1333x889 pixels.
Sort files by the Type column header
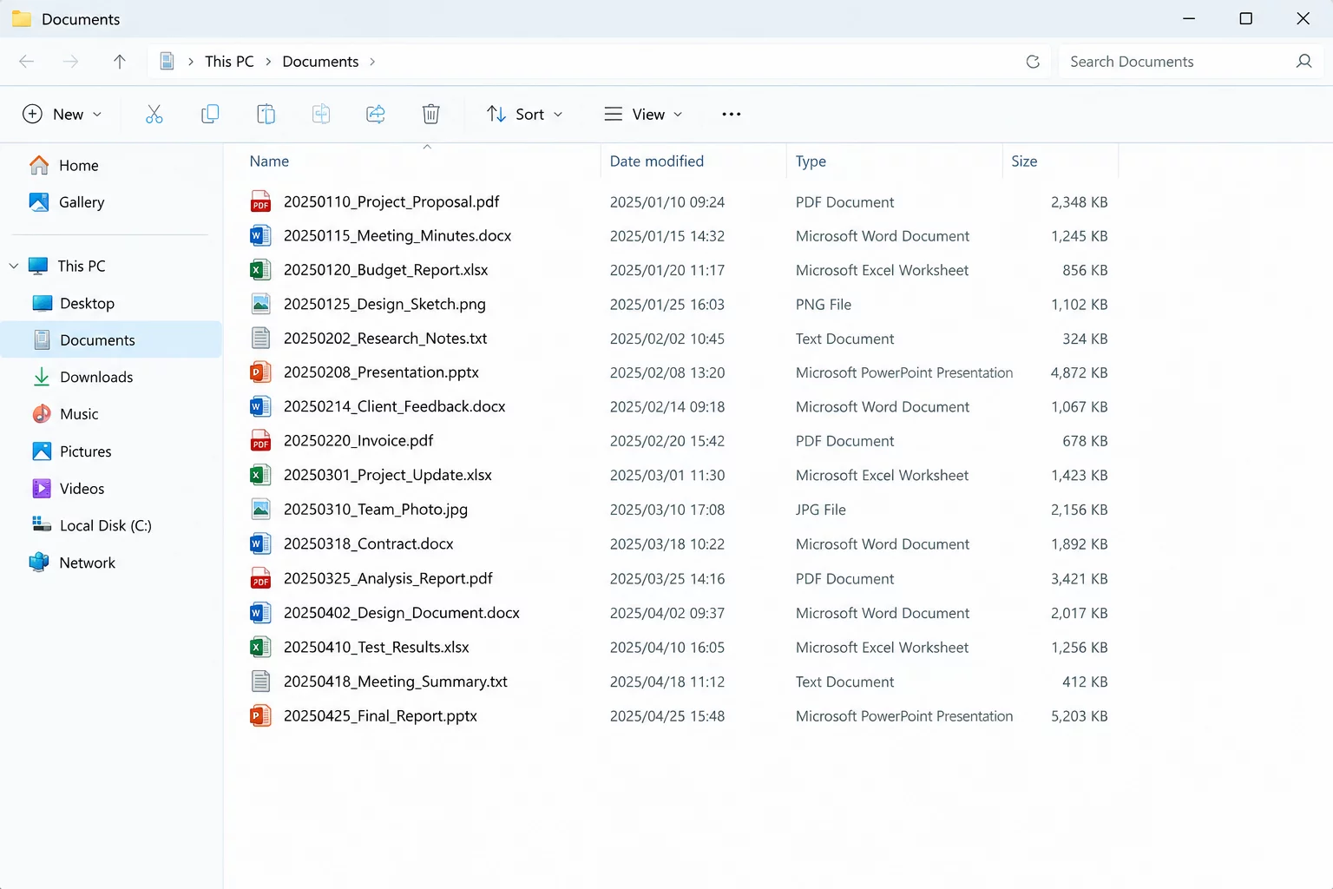click(x=811, y=161)
